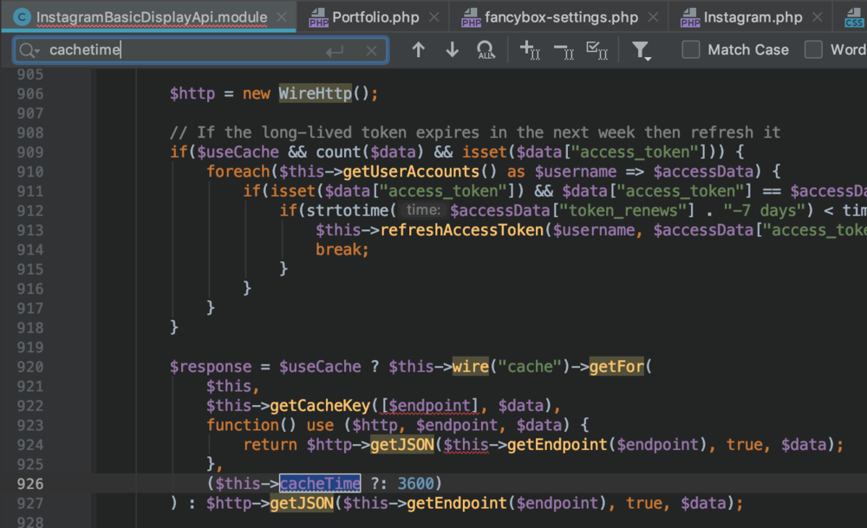Unselect occurrence using minus cursor icon
Image resolution: width=867 pixels, height=528 pixels.
563,50
